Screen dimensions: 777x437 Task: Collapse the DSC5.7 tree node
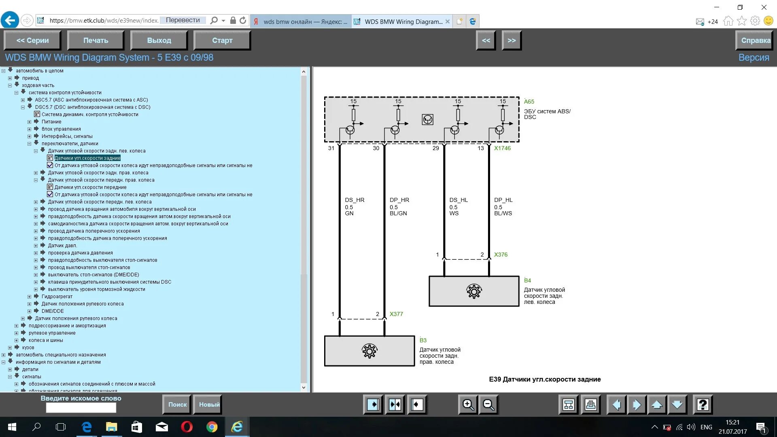pyautogui.click(x=23, y=107)
